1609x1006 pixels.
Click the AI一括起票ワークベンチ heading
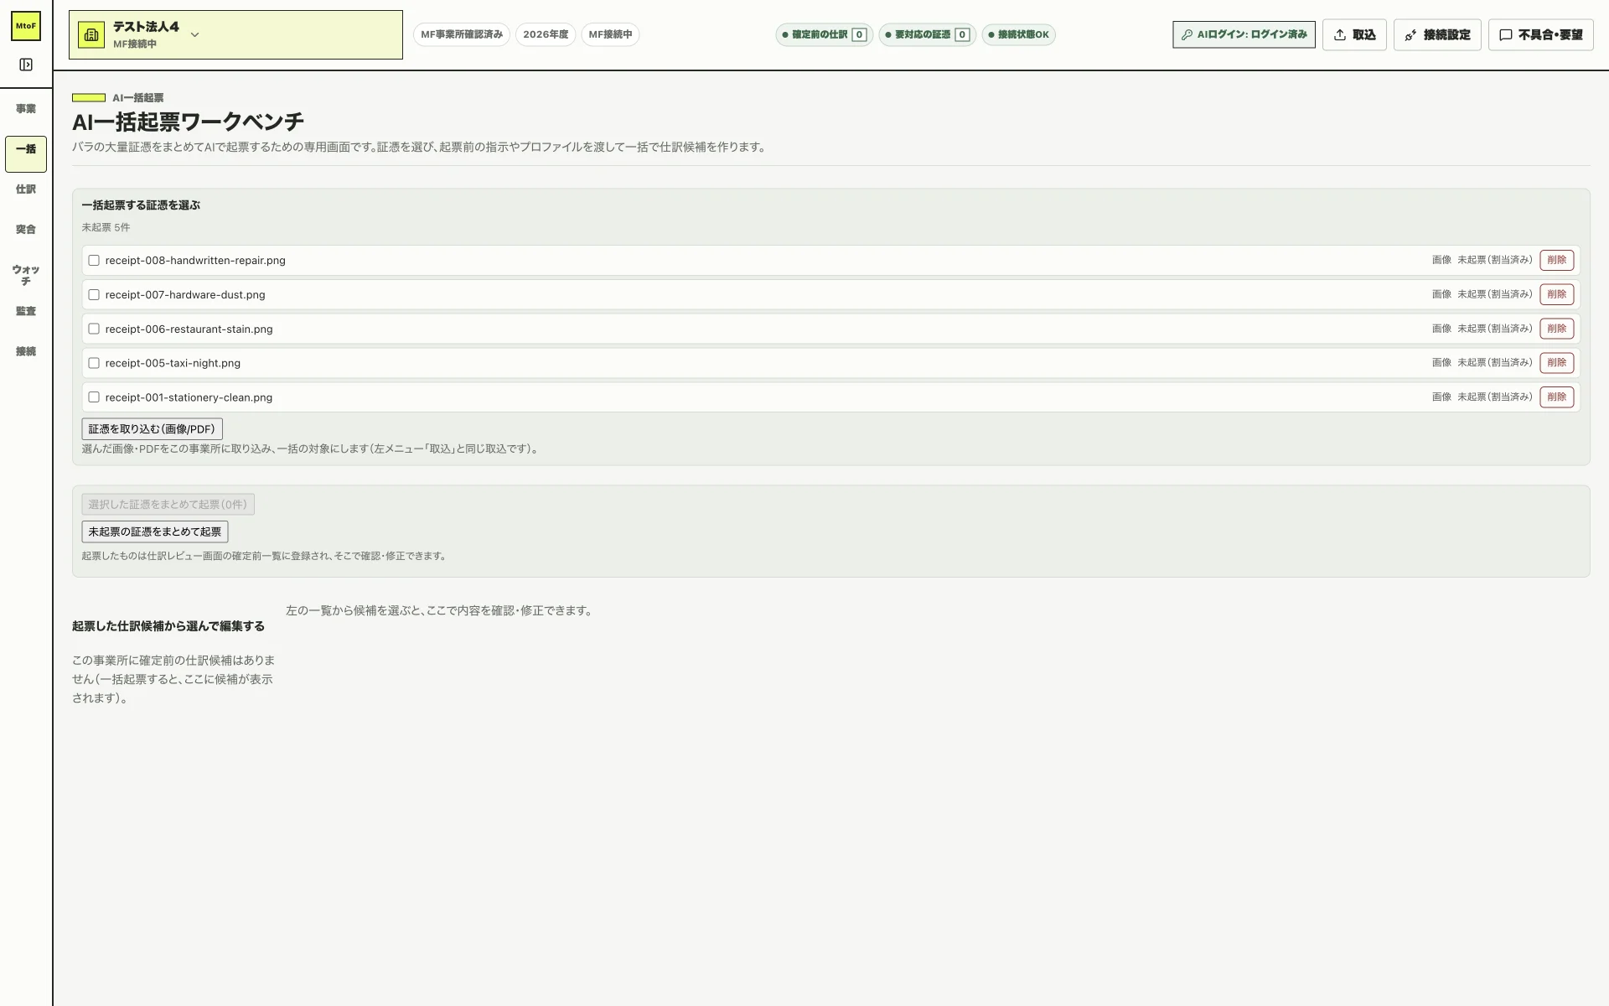click(x=189, y=122)
